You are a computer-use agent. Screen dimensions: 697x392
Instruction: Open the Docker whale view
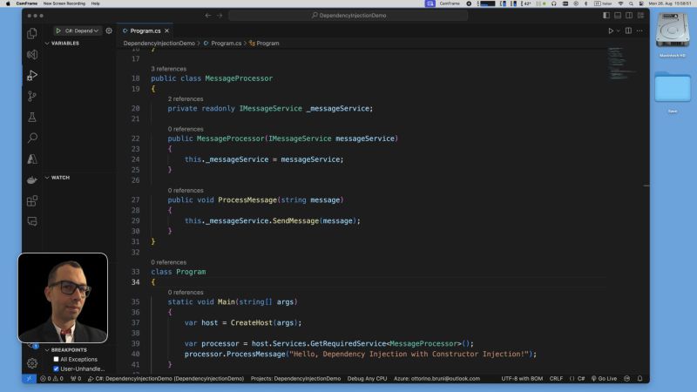pos(32,179)
